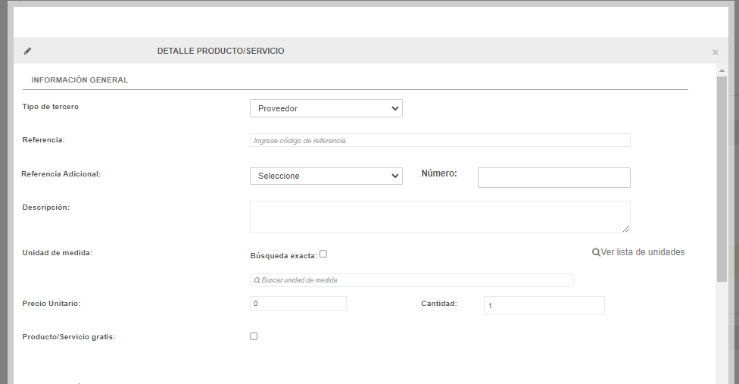Screen dimensions: 739x384
Task: Select Información General section tab
Action: [x=80, y=80]
